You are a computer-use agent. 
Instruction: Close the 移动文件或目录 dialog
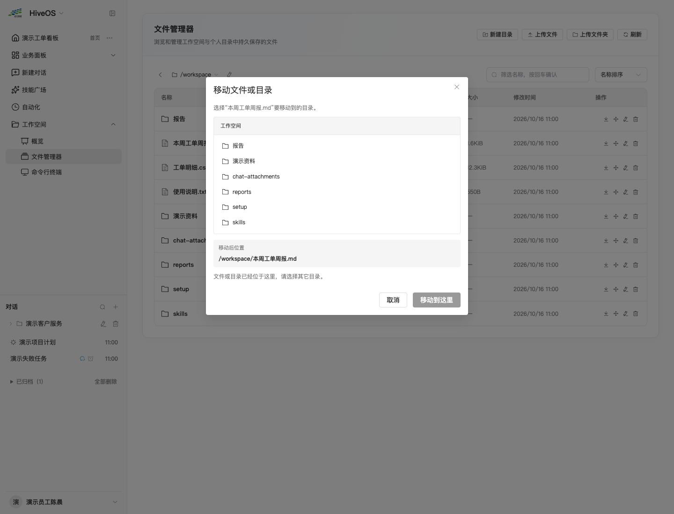(x=457, y=87)
